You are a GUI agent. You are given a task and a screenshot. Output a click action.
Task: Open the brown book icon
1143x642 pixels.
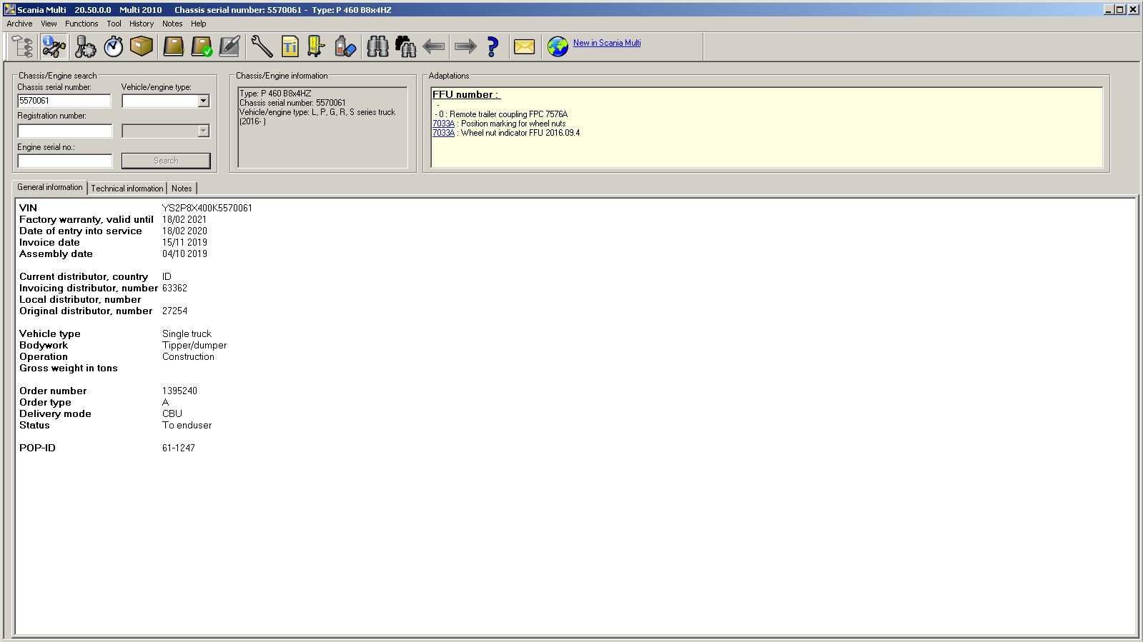174,47
